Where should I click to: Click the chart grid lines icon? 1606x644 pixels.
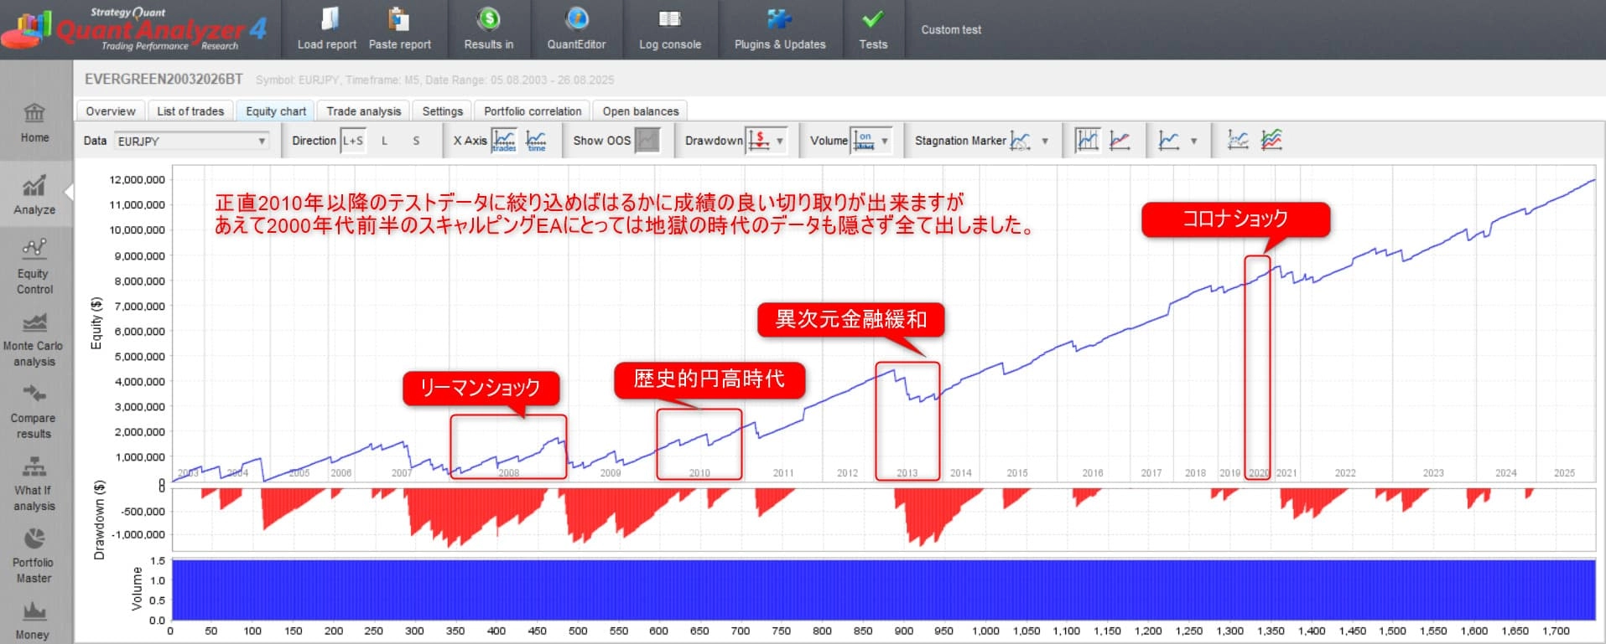(x=1088, y=140)
